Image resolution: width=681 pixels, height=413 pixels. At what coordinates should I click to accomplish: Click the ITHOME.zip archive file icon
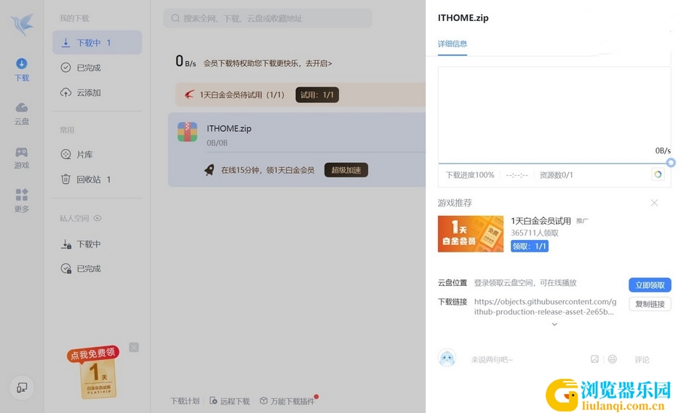click(187, 132)
